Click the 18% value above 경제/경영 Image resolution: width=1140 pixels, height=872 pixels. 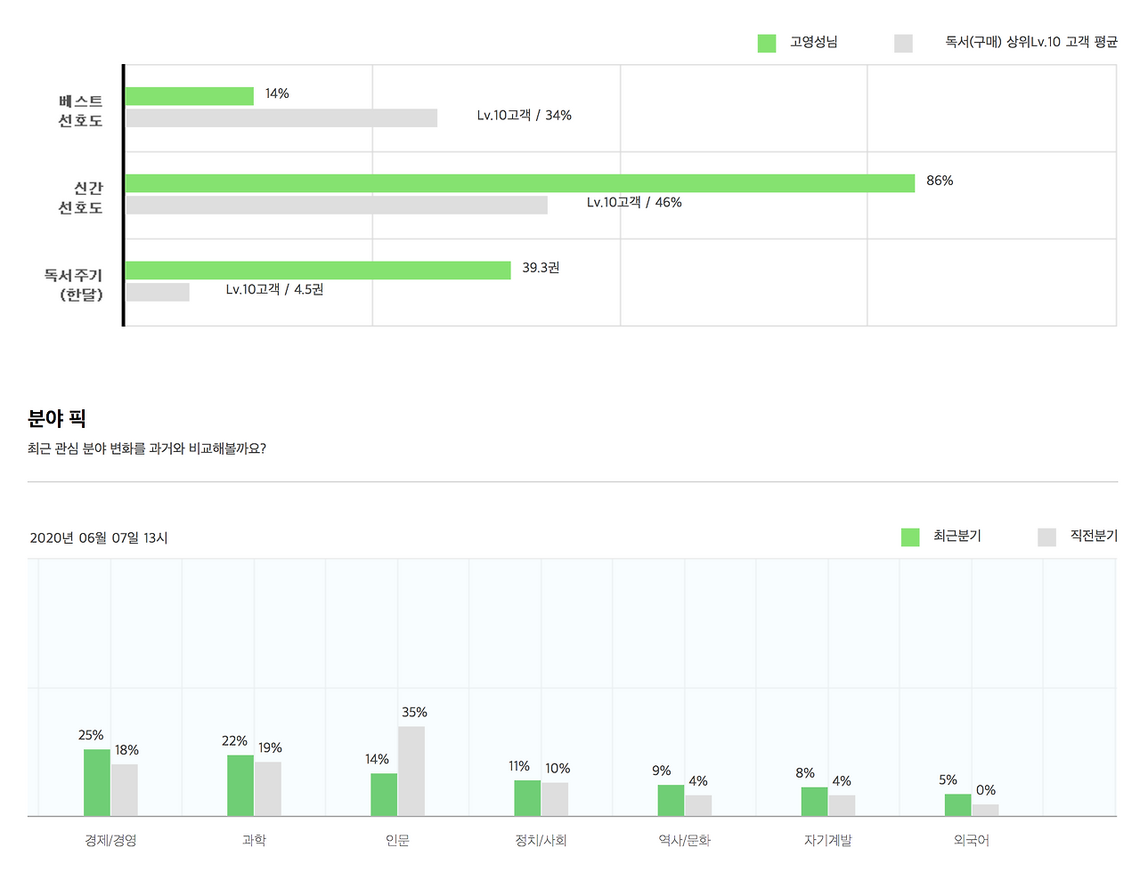click(126, 750)
